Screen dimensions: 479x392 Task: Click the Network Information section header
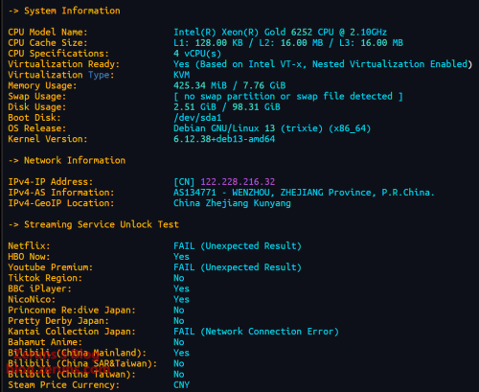tap(67, 160)
